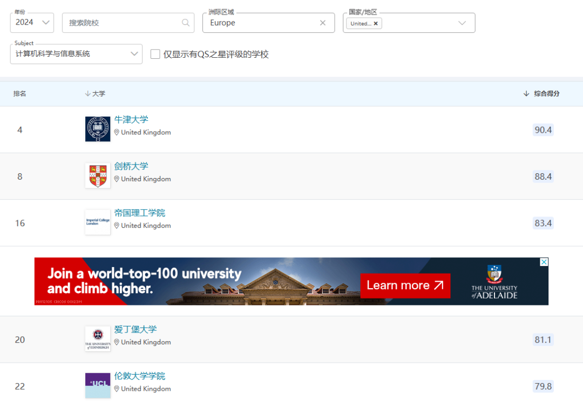Click the location pin icon under 爱丁堡大学
Image resolution: width=583 pixels, height=408 pixels.
point(117,342)
